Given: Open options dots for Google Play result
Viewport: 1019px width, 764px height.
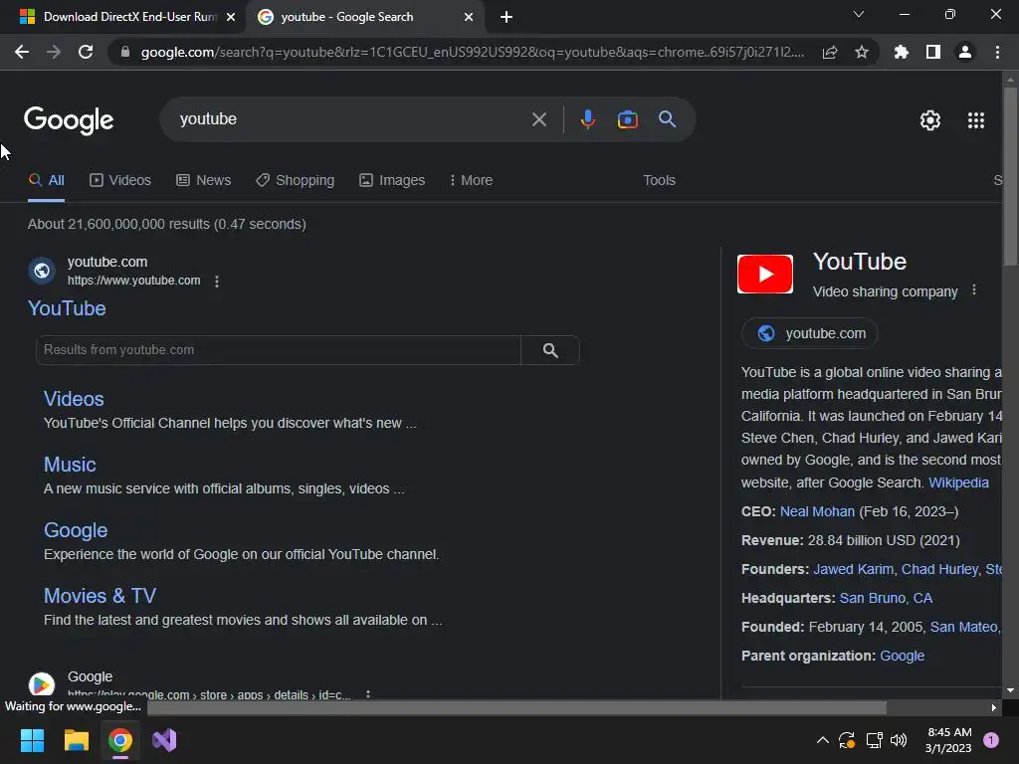Looking at the screenshot, I should [368, 694].
